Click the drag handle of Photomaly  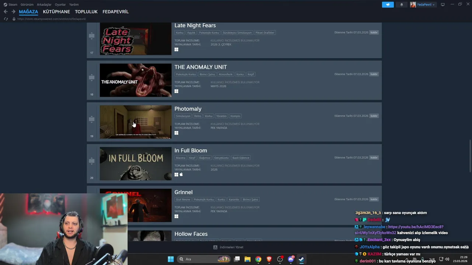[x=92, y=119]
